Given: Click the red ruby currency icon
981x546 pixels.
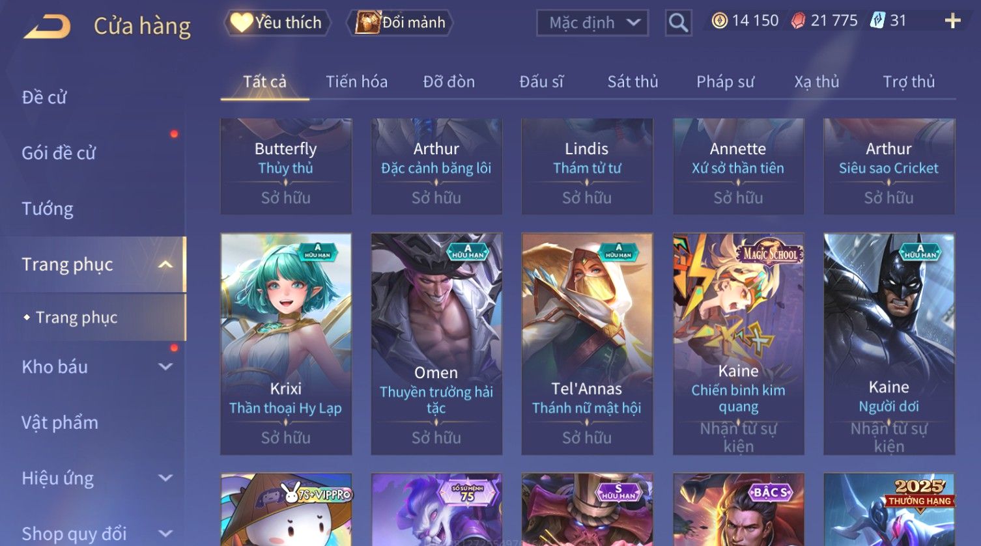Looking at the screenshot, I should pyautogui.click(x=798, y=21).
